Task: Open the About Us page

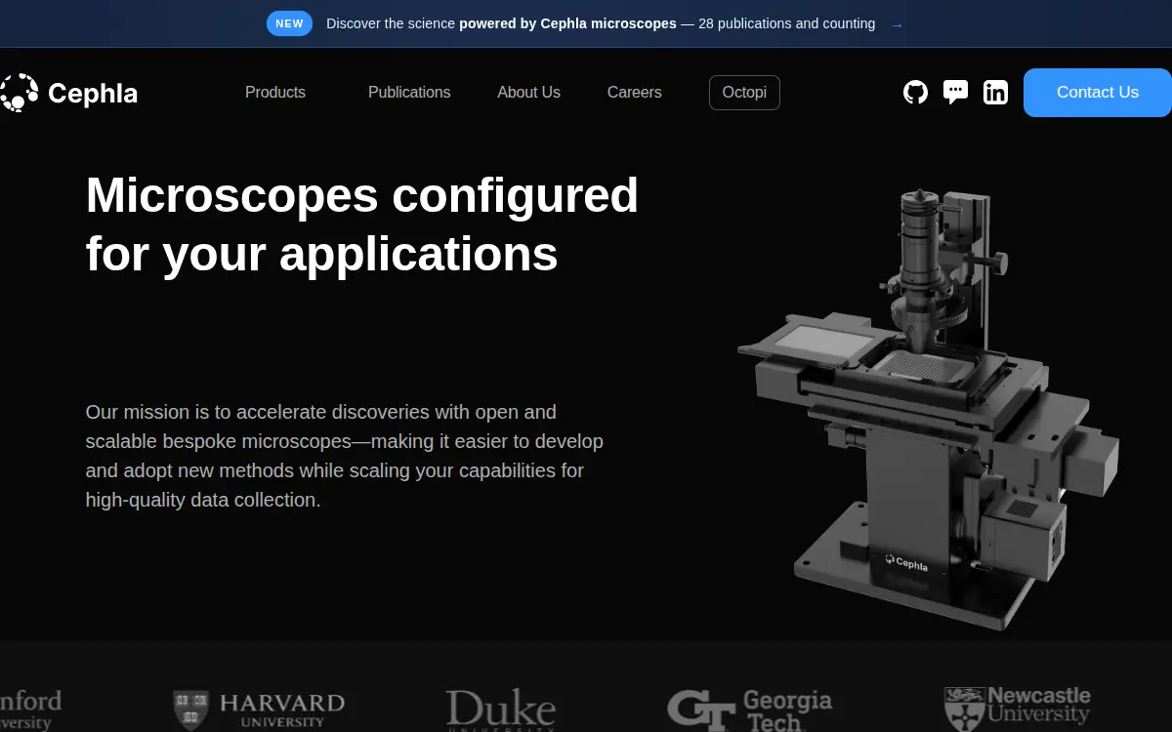Action: coord(528,93)
